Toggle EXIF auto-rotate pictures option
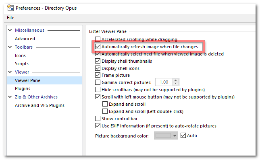Viewport: 260px width, 160px height. (98, 126)
